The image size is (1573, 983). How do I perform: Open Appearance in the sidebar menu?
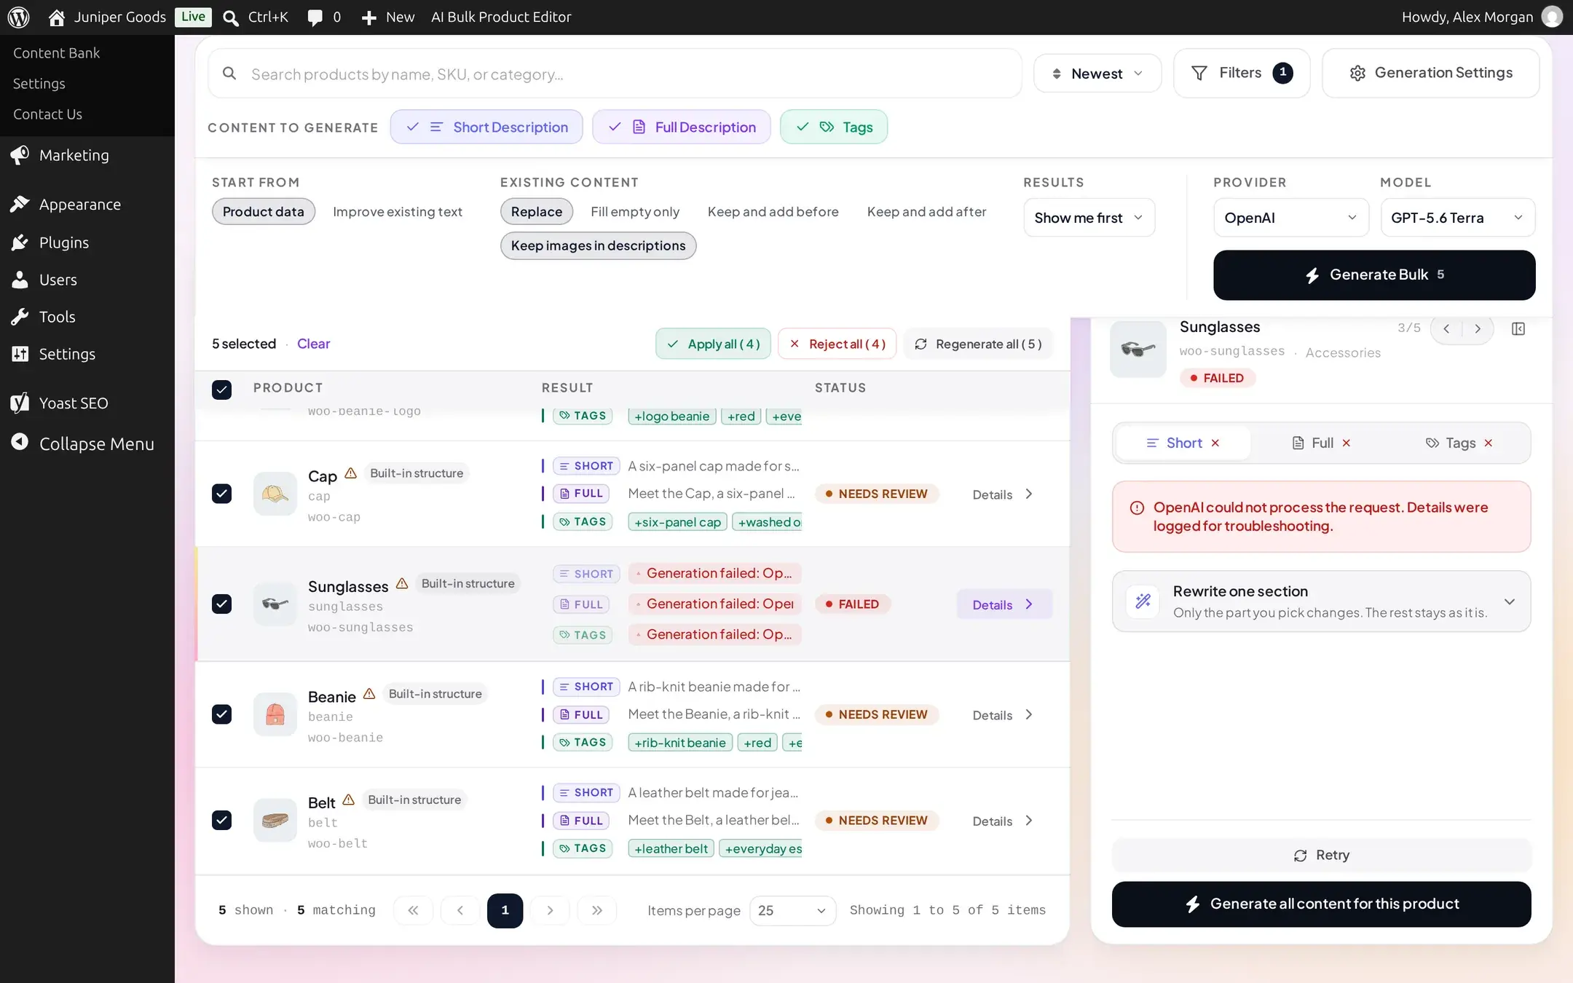(x=79, y=205)
